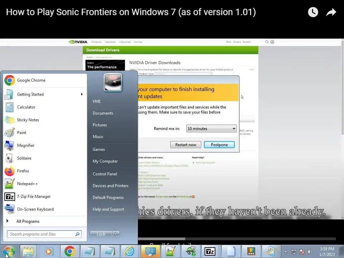
Task: Open NVIDIA Industries menu
Action: 125,42
